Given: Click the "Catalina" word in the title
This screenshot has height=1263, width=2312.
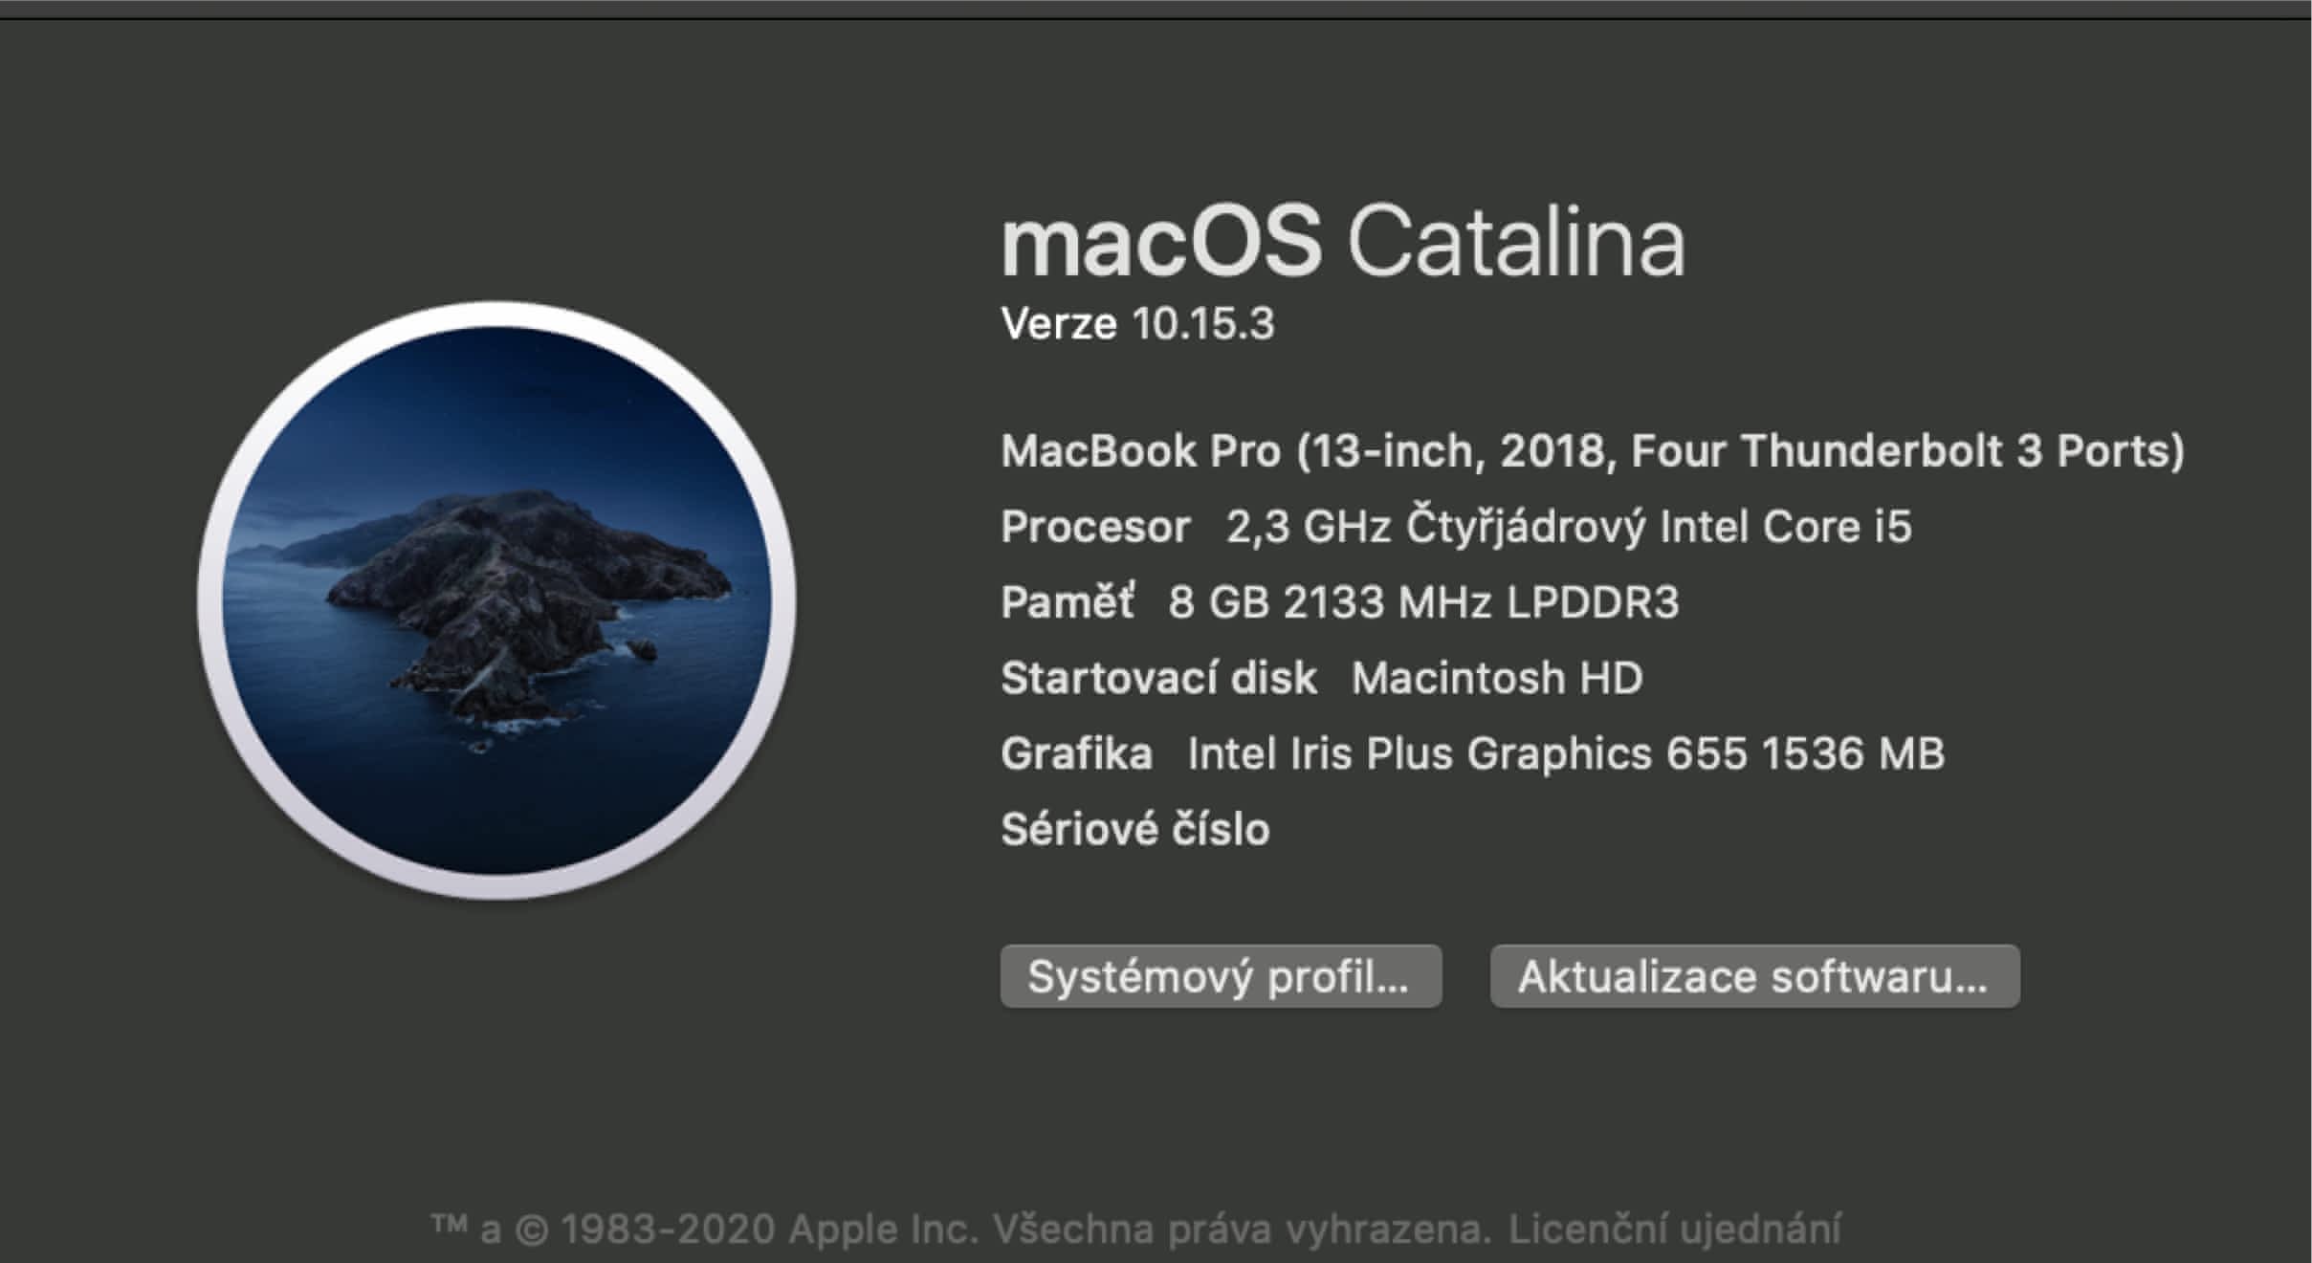Looking at the screenshot, I should (1515, 242).
